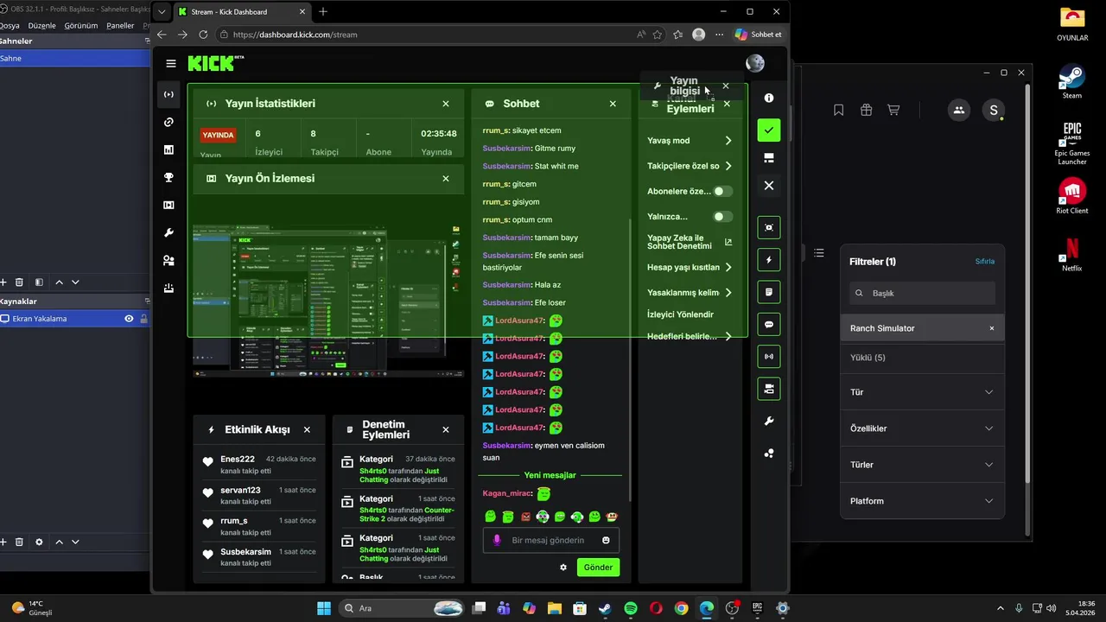
Task: Toggle the screen capture widget icon in right toolbar
Action: [x=769, y=227]
